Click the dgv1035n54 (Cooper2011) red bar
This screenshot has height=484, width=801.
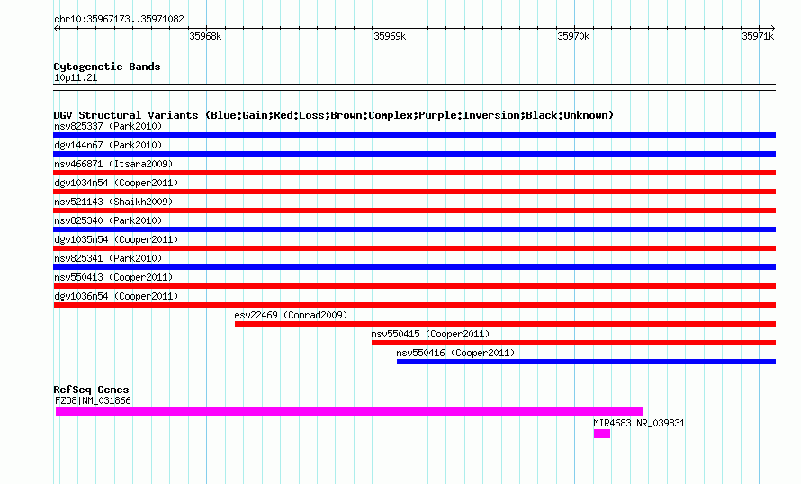point(414,248)
